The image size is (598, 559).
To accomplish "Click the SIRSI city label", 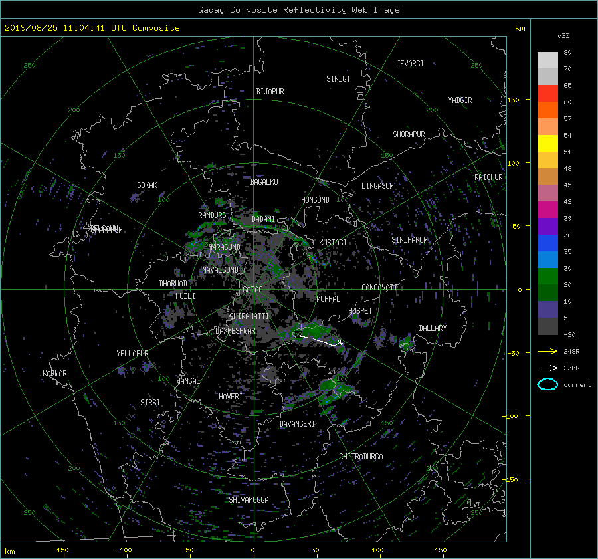I will click(x=150, y=403).
